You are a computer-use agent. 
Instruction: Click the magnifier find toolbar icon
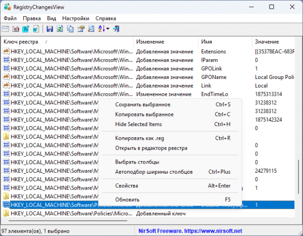[x=91, y=29]
